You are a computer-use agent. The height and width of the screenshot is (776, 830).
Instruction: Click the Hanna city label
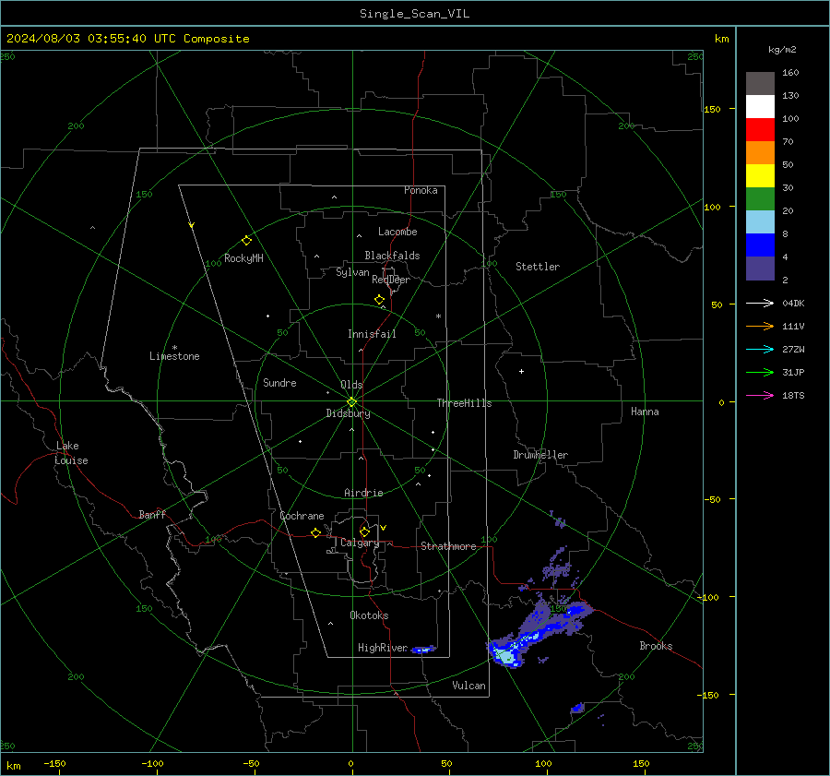[645, 412]
